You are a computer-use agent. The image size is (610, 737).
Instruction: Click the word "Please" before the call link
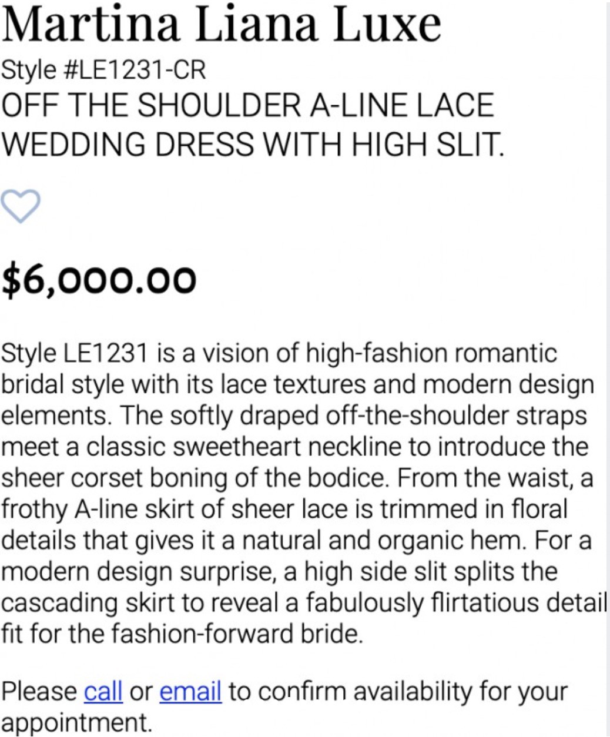[x=39, y=691]
